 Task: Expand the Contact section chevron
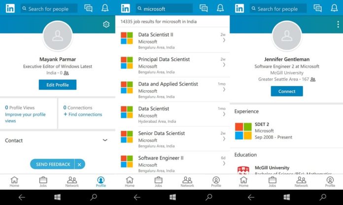(x=105, y=140)
